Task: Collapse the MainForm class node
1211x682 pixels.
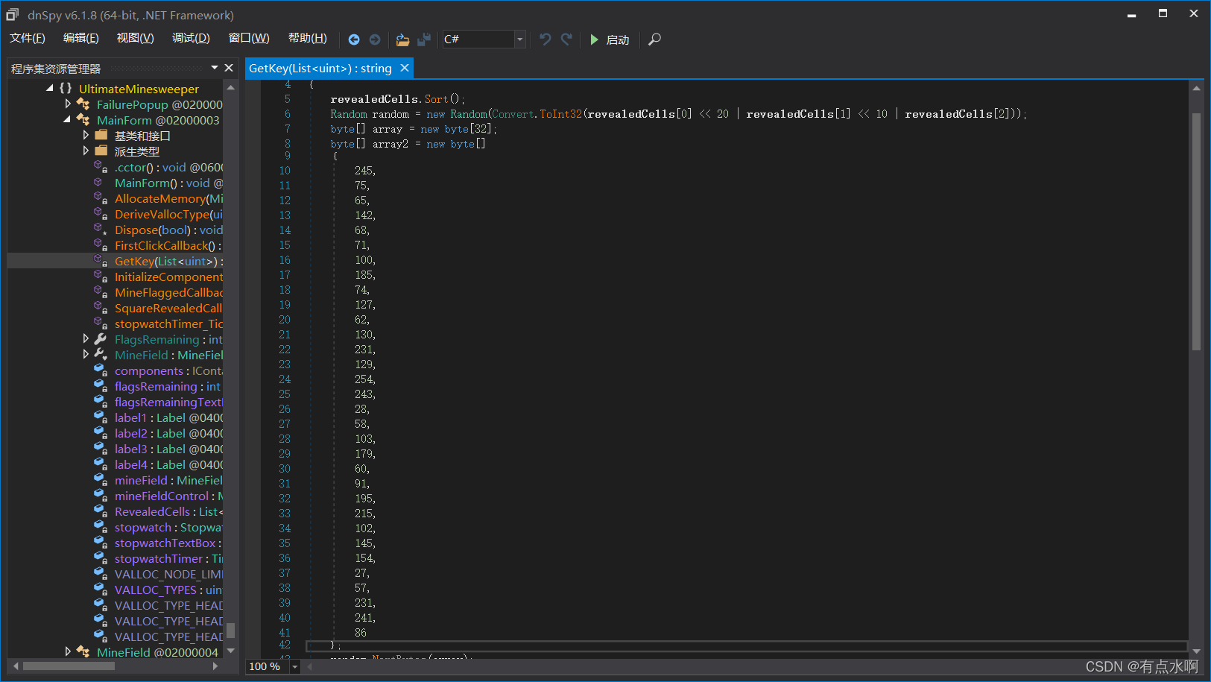Action: (68, 119)
